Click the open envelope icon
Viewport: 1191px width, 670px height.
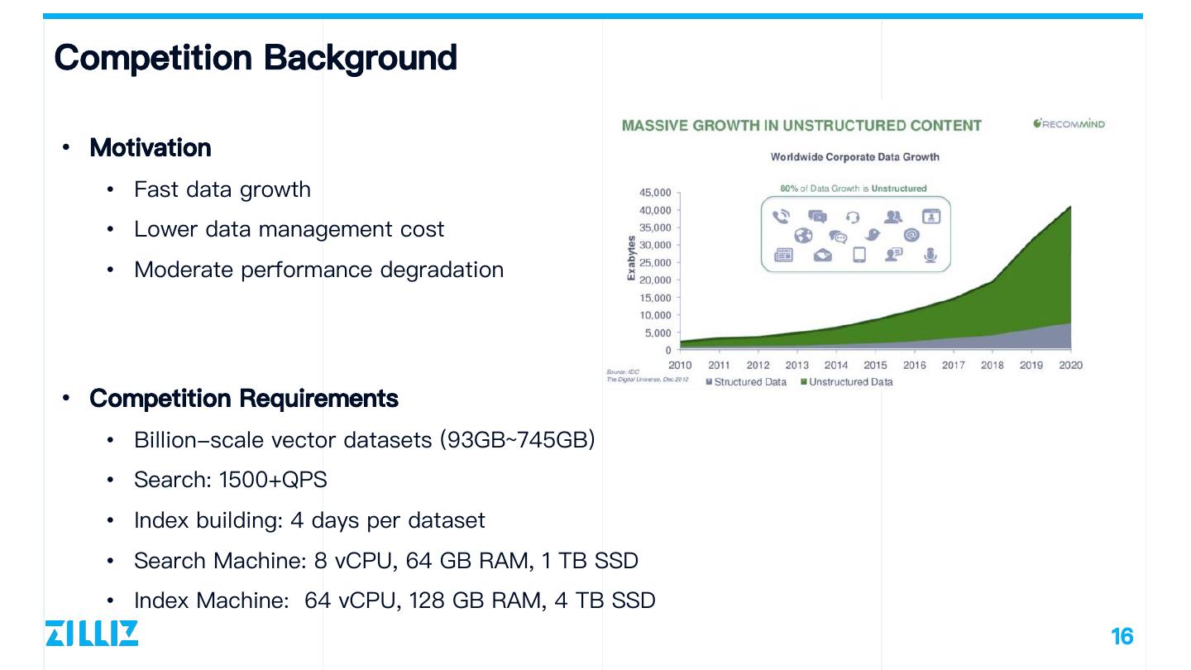coord(822,255)
